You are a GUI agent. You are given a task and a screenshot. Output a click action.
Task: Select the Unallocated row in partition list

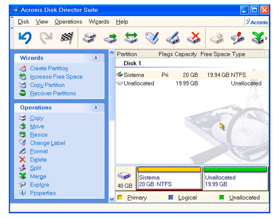[192, 83]
